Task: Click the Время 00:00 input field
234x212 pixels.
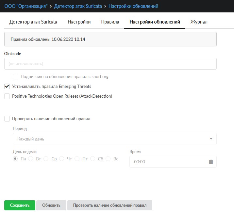Action: pos(173,162)
